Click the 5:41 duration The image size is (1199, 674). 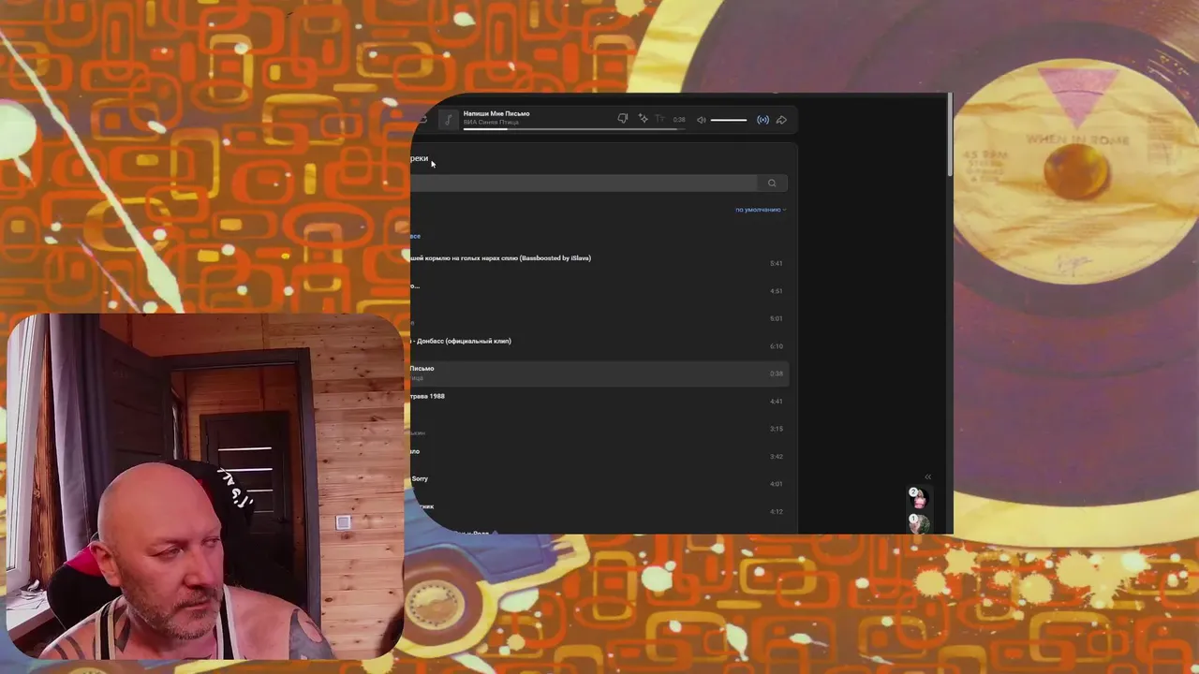pyautogui.click(x=777, y=263)
